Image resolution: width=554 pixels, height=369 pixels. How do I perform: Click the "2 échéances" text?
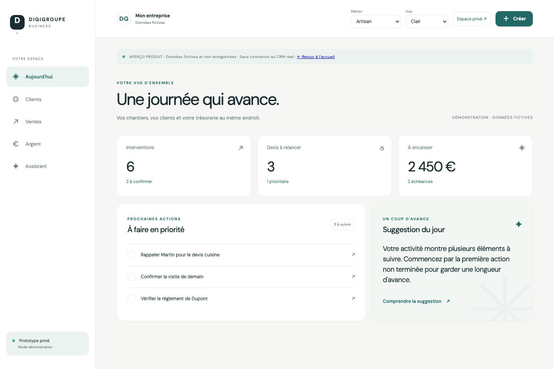(x=420, y=181)
